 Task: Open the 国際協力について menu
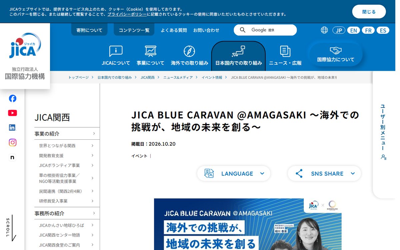[x=336, y=55]
